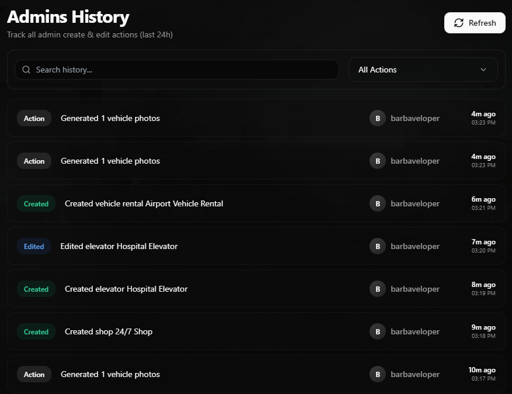
Task: Click the B avatar in the 10m ago row
Action: [378, 374]
